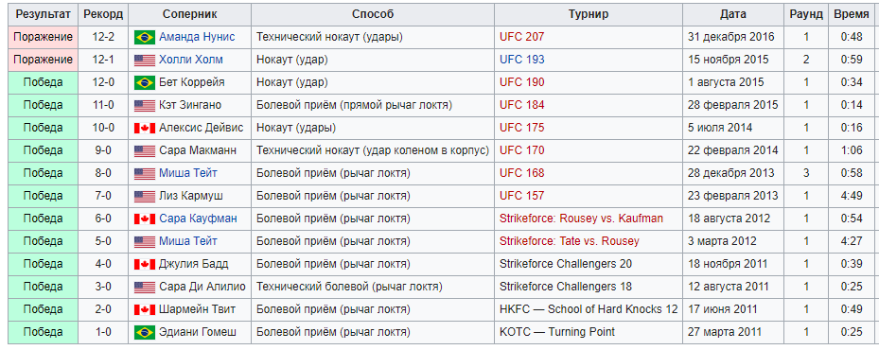Click the Canada flag beside Алексис Дейвис
The height and width of the screenshot is (350, 879).
click(145, 129)
